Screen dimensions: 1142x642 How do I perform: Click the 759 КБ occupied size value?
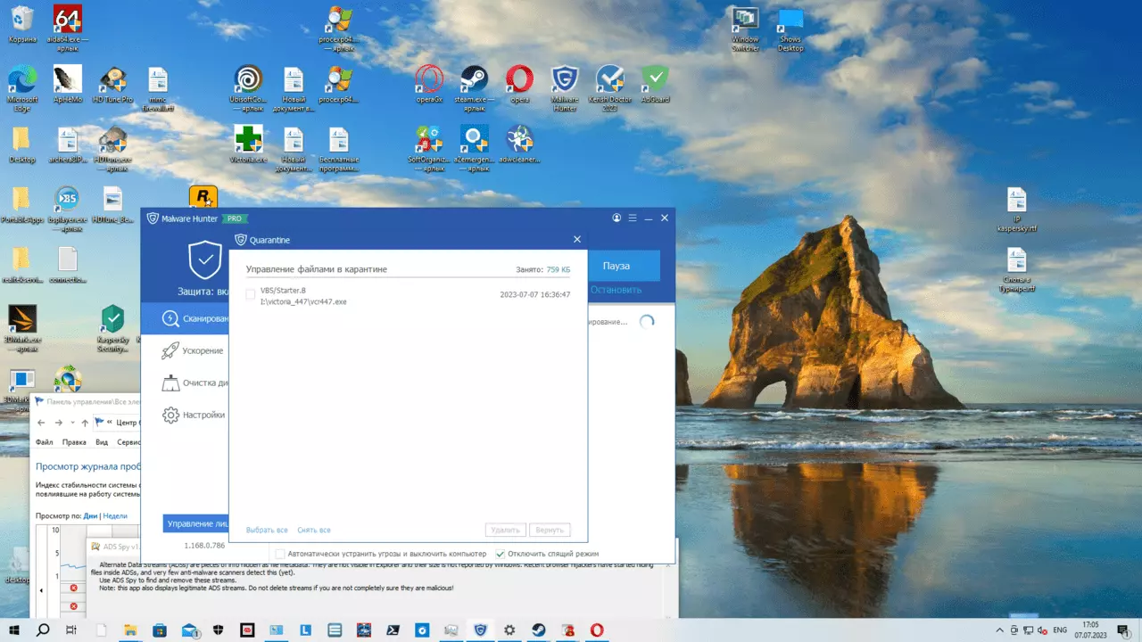point(559,269)
